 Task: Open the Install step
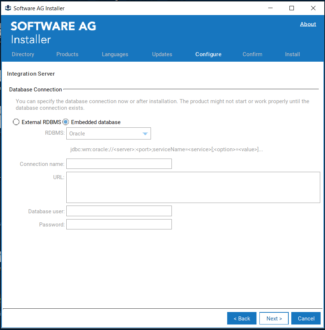(x=292, y=54)
